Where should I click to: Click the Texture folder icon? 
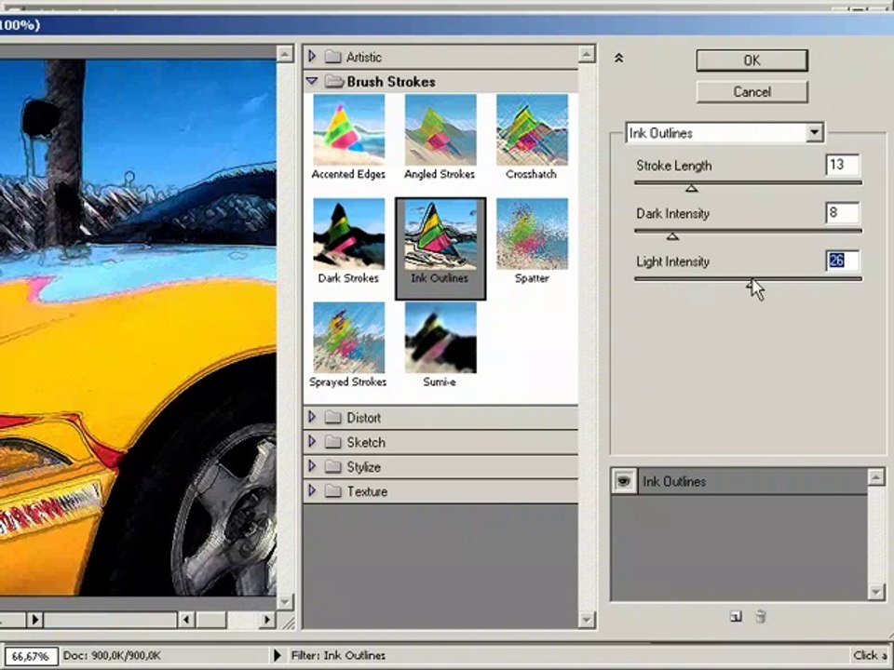[x=333, y=491]
